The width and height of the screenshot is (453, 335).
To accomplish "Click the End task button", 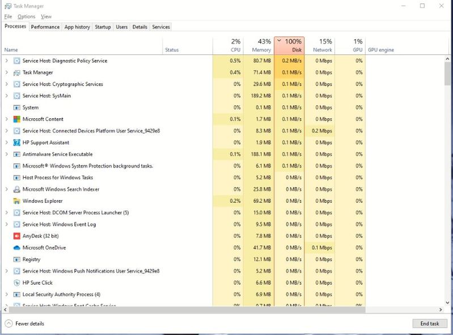I will coord(430,324).
